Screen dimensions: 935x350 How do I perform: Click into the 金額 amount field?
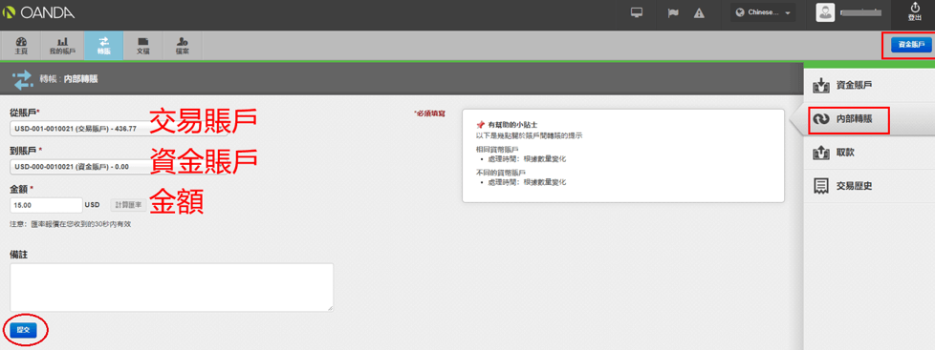pos(46,205)
